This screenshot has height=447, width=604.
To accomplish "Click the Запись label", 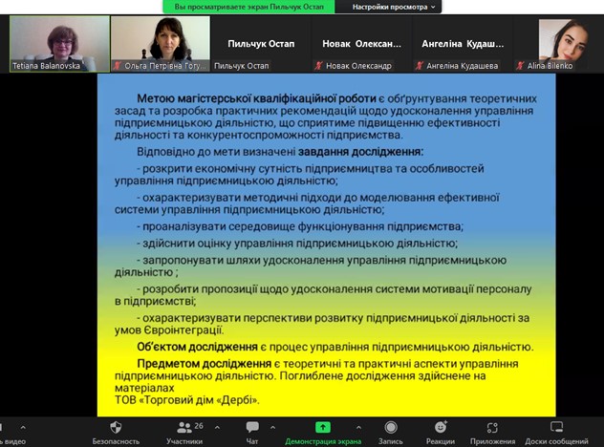I will point(391,441).
